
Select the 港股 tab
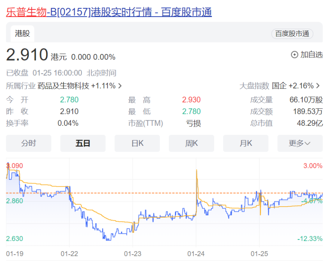[22, 34]
